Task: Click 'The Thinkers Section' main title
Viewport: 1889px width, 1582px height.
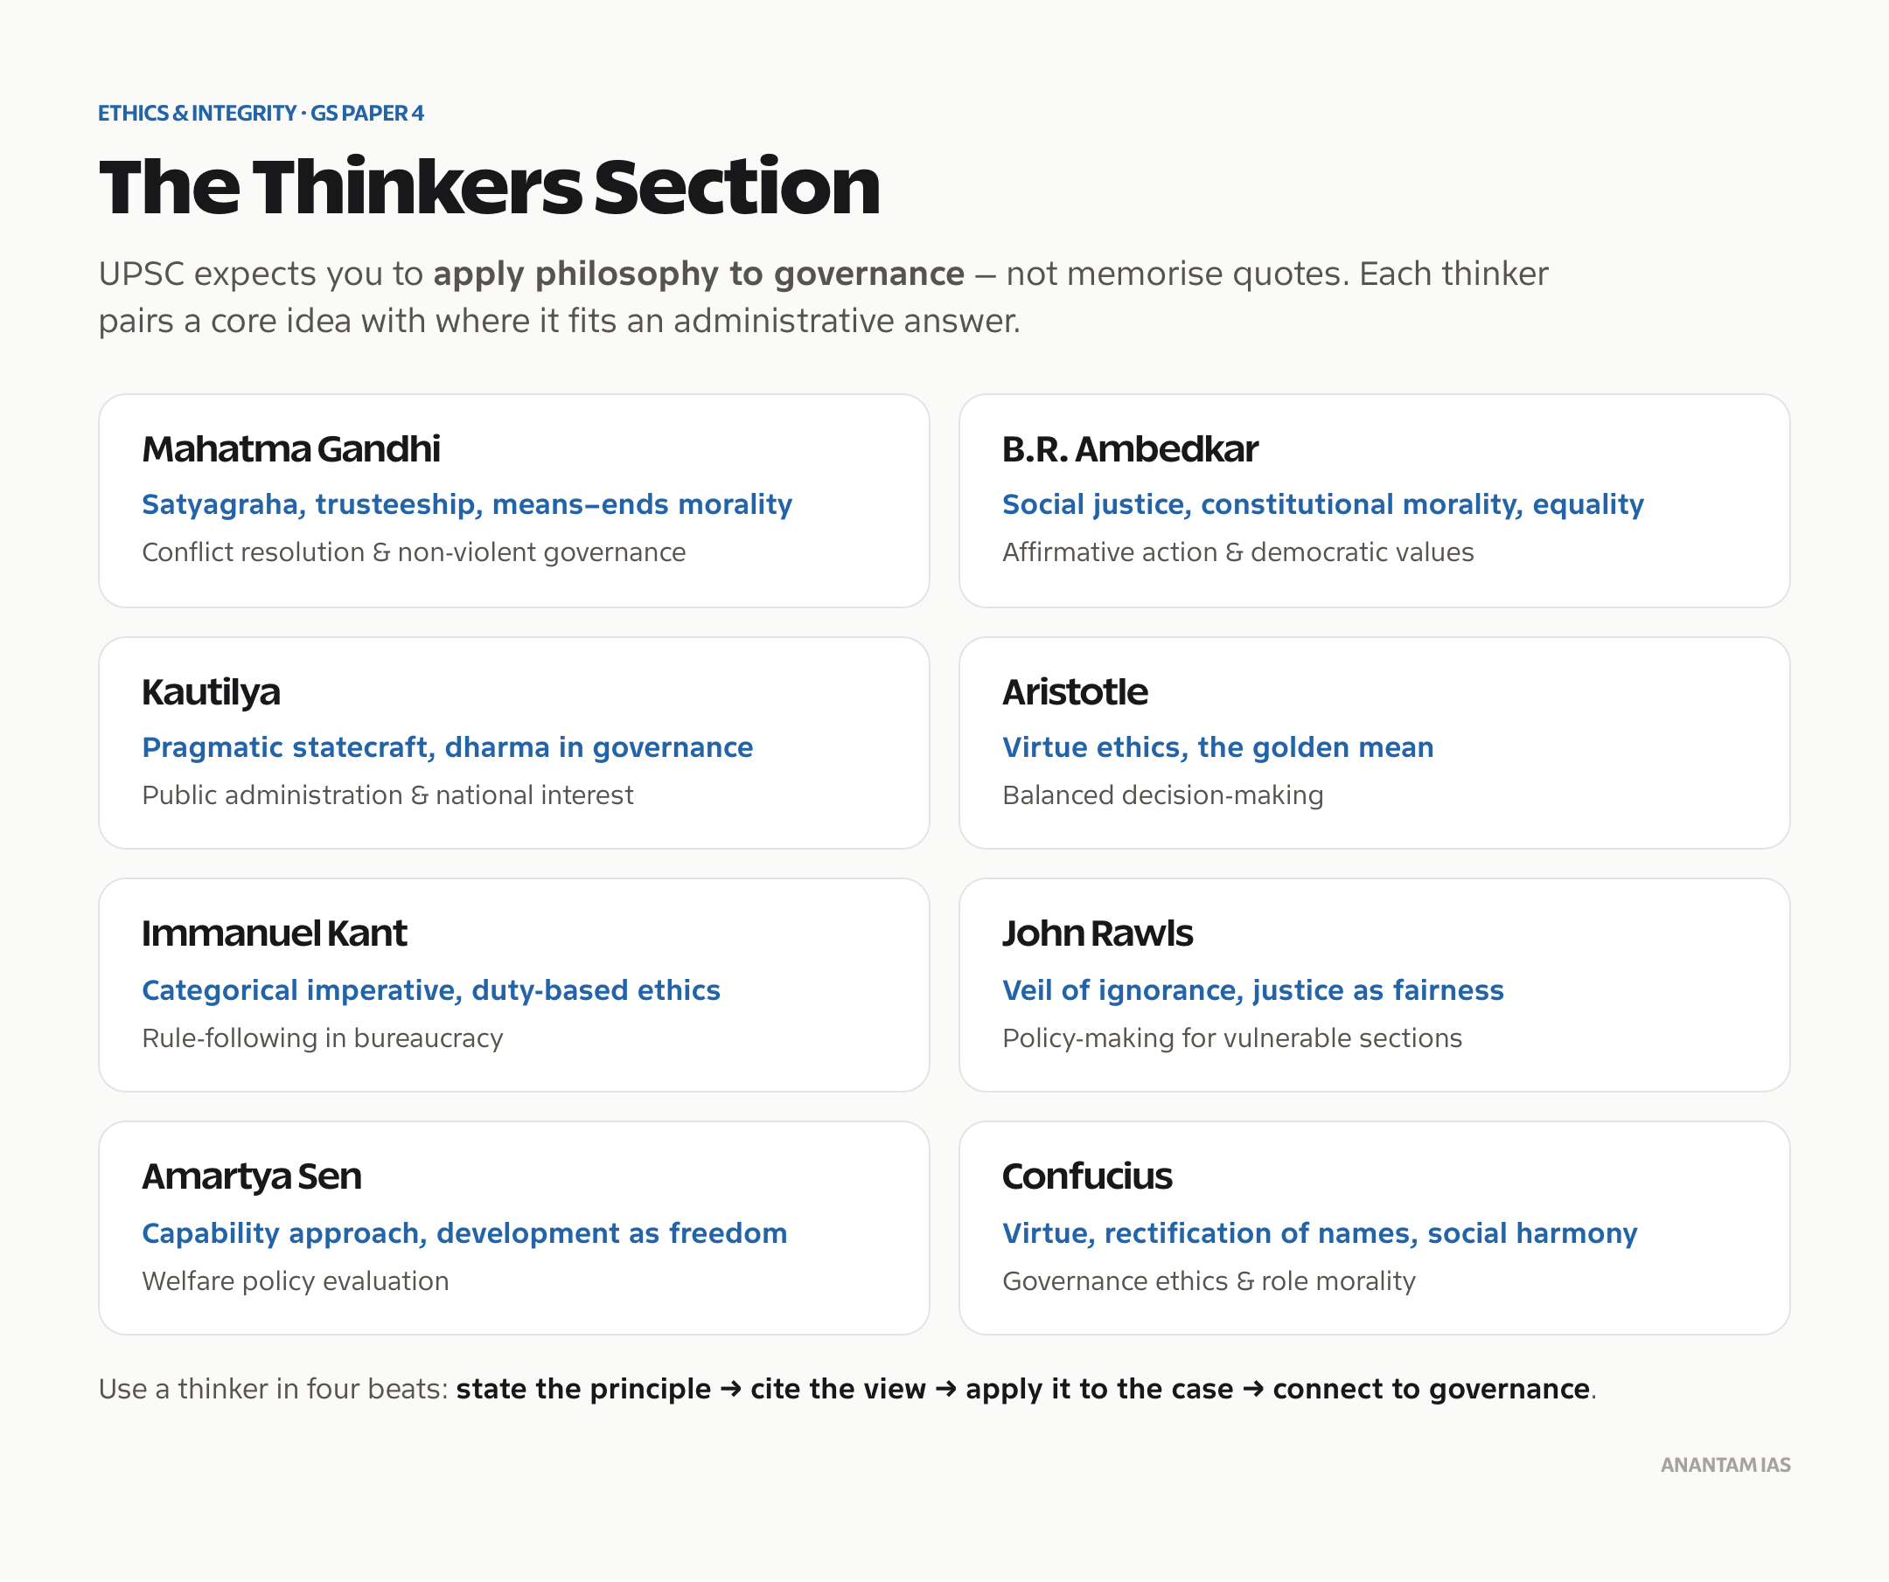Action: 490,187
